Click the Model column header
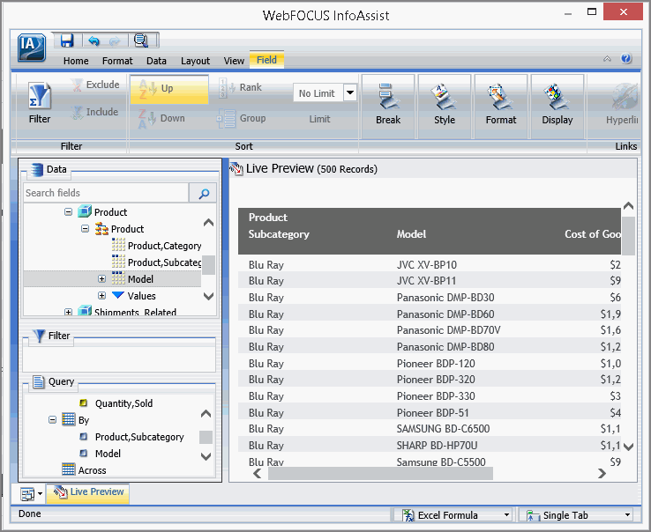The width and height of the screenshot is (651, 532). [x=411, y=234]
